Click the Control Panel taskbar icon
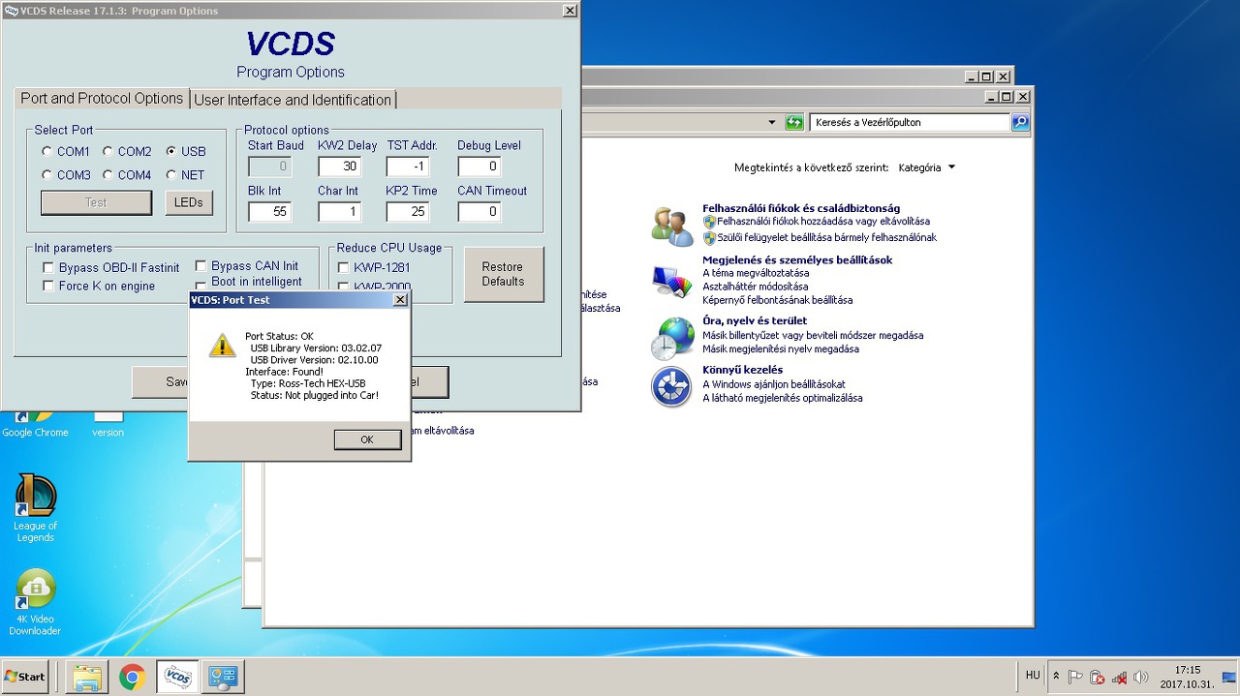This screenshot has width=1240, height=696. click(x=224, y=677)
